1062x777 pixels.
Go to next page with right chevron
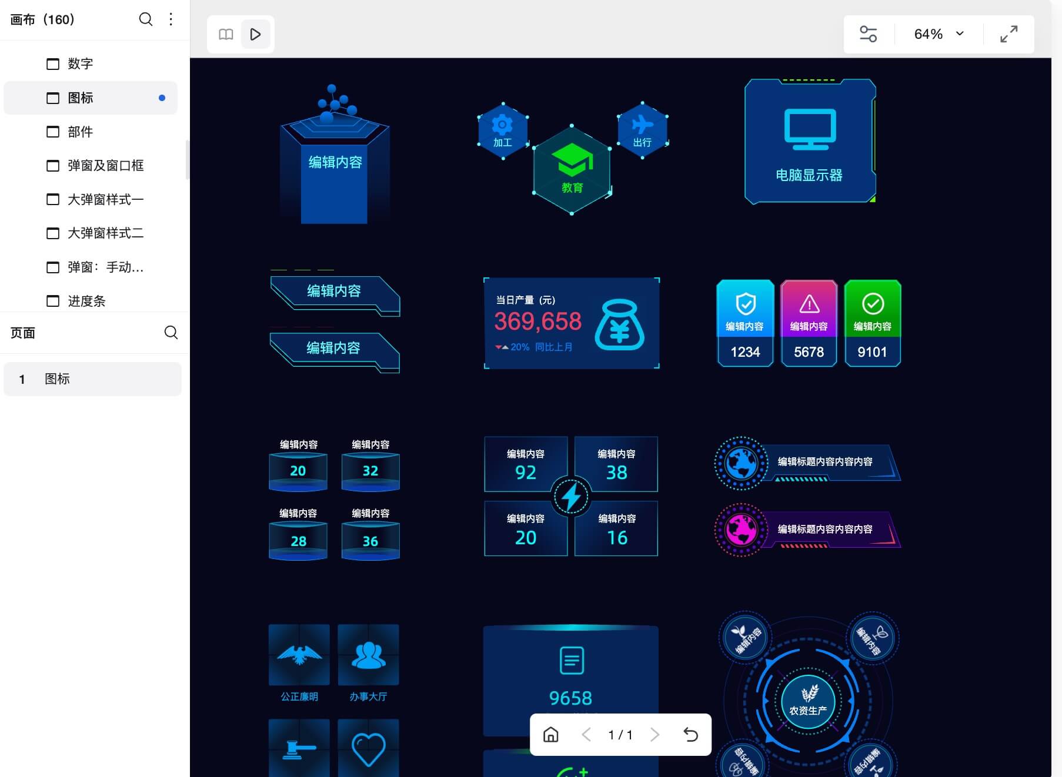point(654,735)
